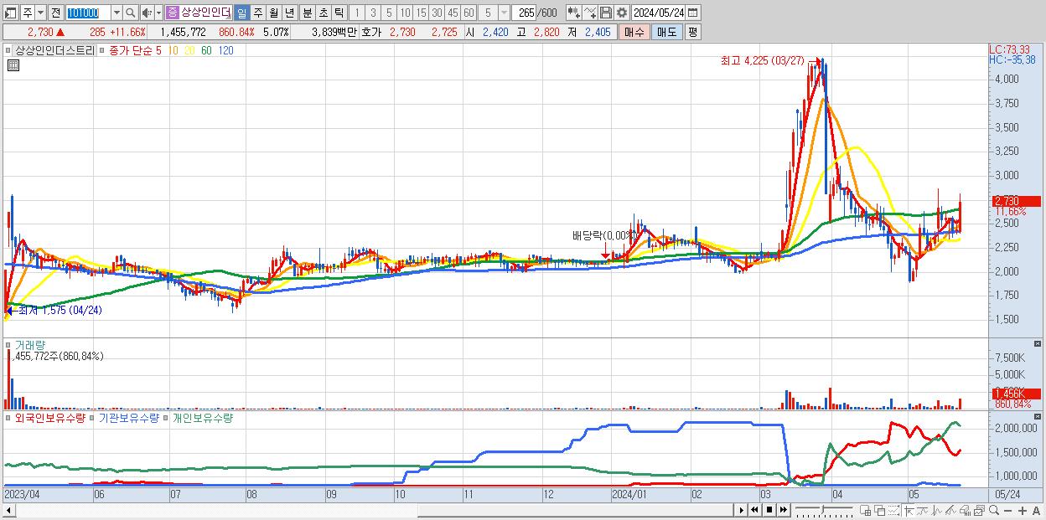Select the 10 interval button
Image resolution: width=1046 pixels, height=520 pixels.
point(405,13)
